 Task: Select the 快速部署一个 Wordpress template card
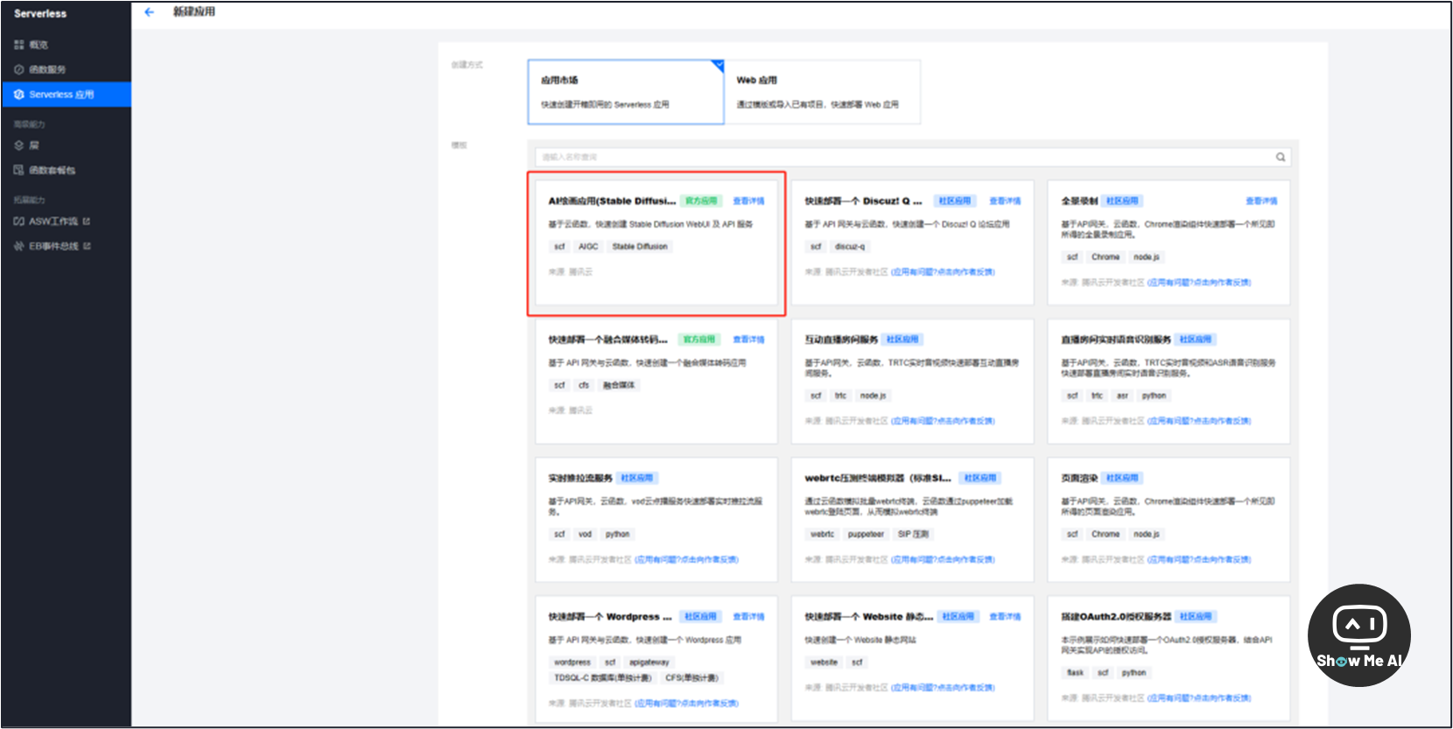point(656,660)
